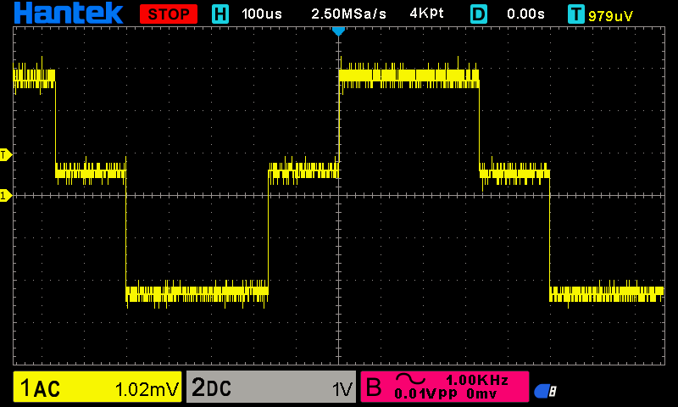Click the 0mv generator offset value
The width and height of the screenshot is (678, 407).
pyautogui.click(x=481, y=393)
